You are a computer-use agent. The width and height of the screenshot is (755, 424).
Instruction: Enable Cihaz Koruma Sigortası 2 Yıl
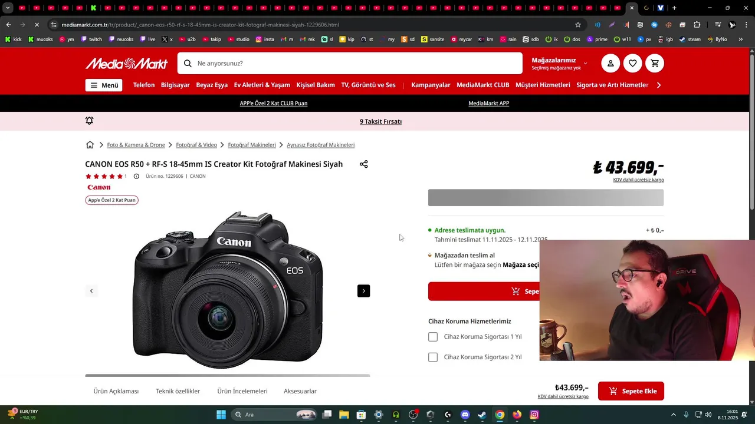[x=433, y=357]
